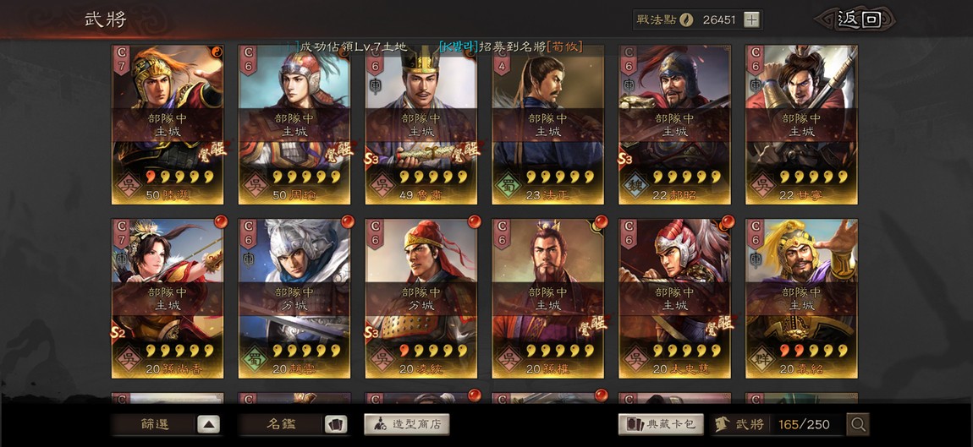Click the card icon next to 名鑑
973x447 pixels.
[x=336, y=424]
